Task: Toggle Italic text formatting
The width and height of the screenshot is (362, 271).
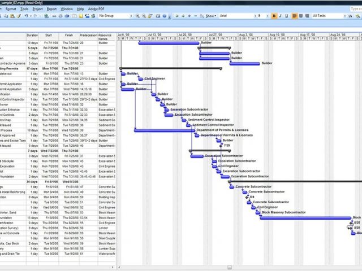Action: coord(281,16)
